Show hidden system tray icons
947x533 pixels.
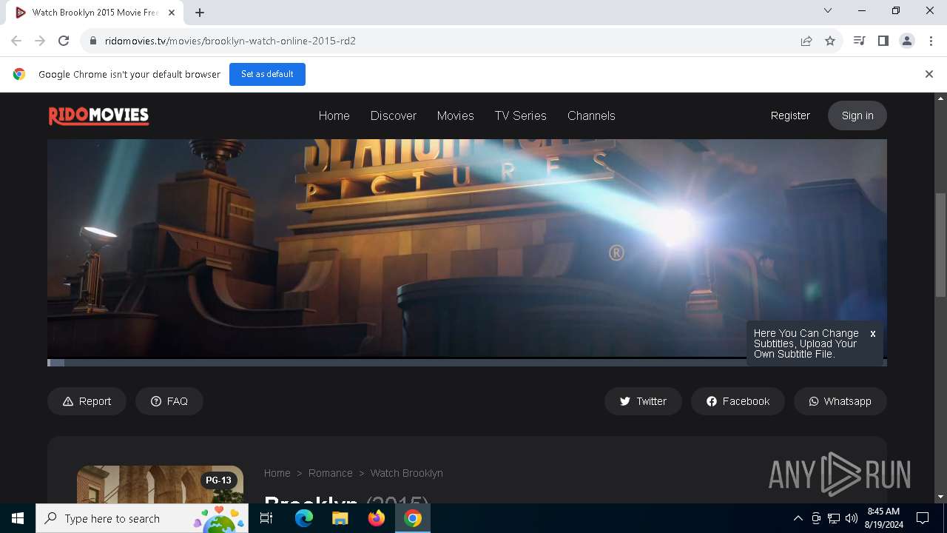coord(798,518)
